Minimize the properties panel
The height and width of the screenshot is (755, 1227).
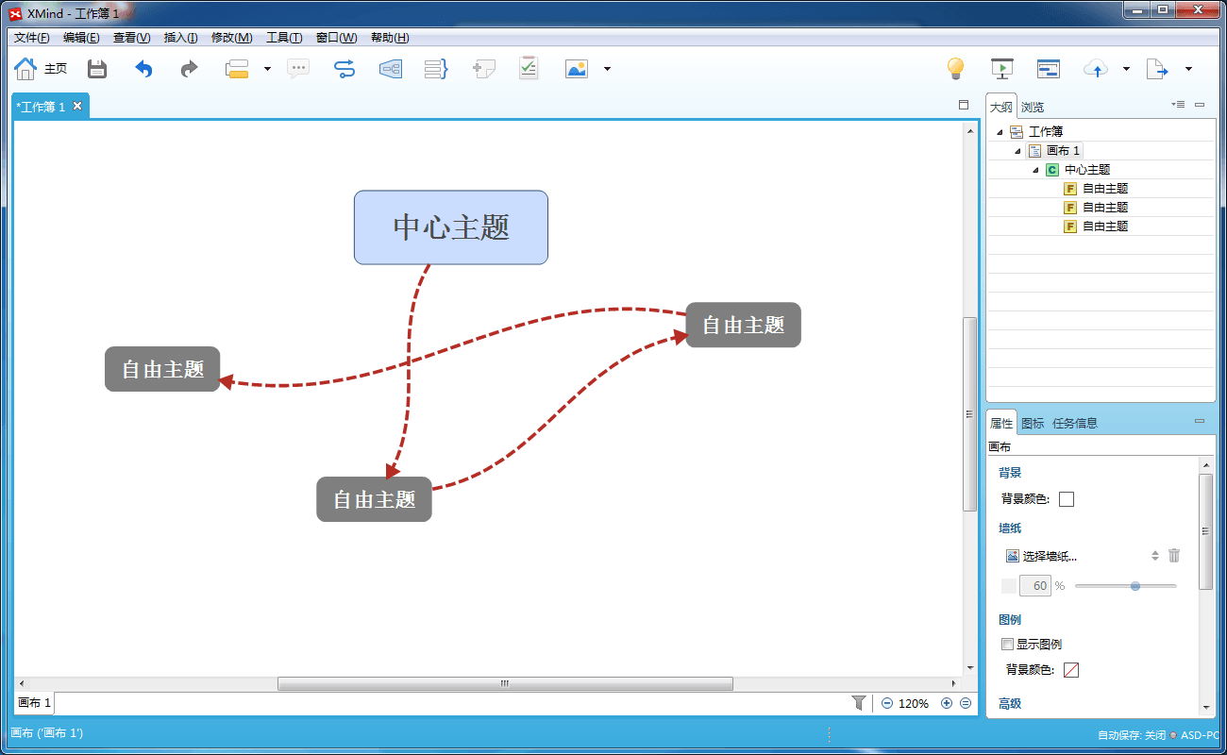click(1200, 421)
